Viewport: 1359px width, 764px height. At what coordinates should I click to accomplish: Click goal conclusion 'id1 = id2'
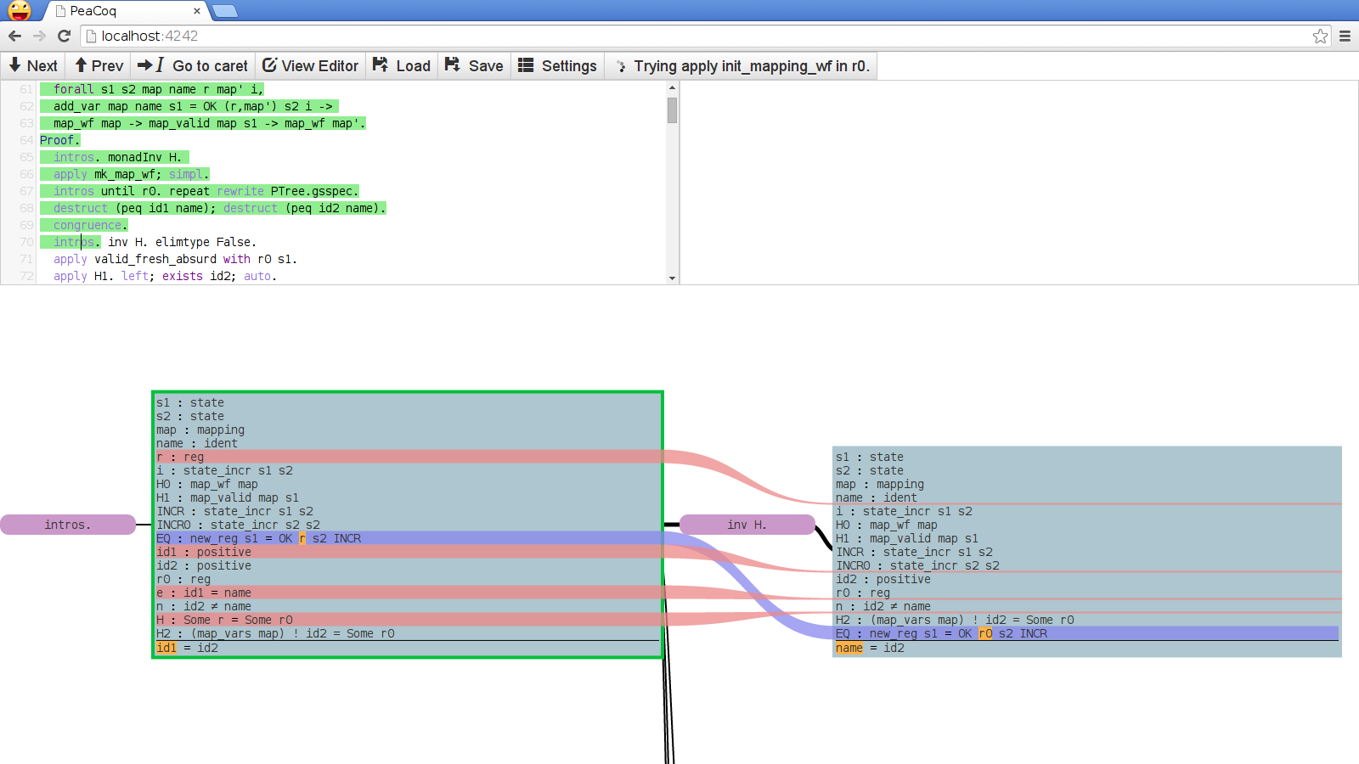(x=187, y=648)
